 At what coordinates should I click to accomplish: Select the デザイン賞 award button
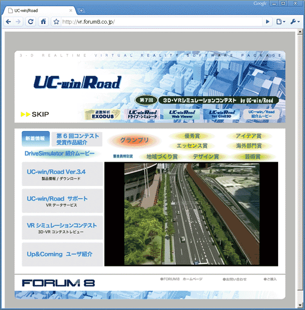pyautogui.click(x=206, y=157)
